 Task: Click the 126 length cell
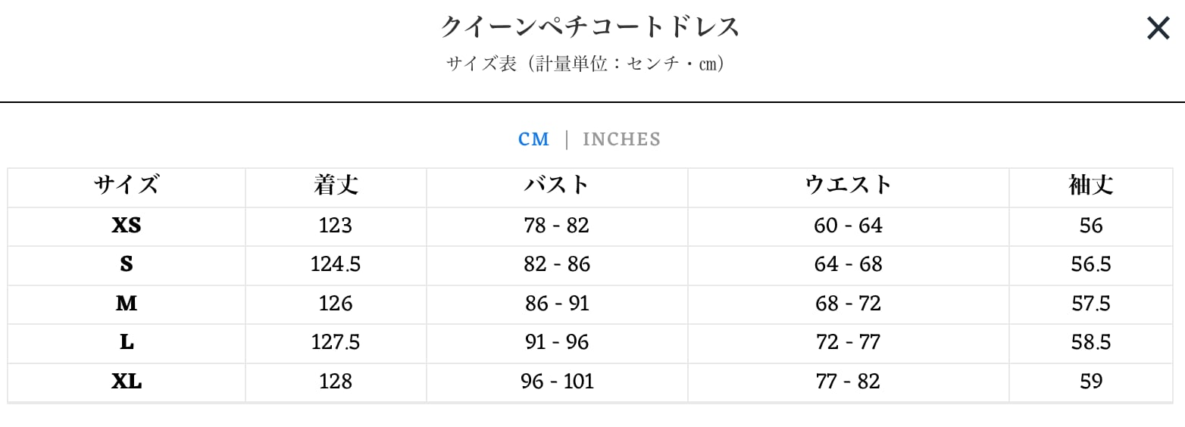[336, 304]
